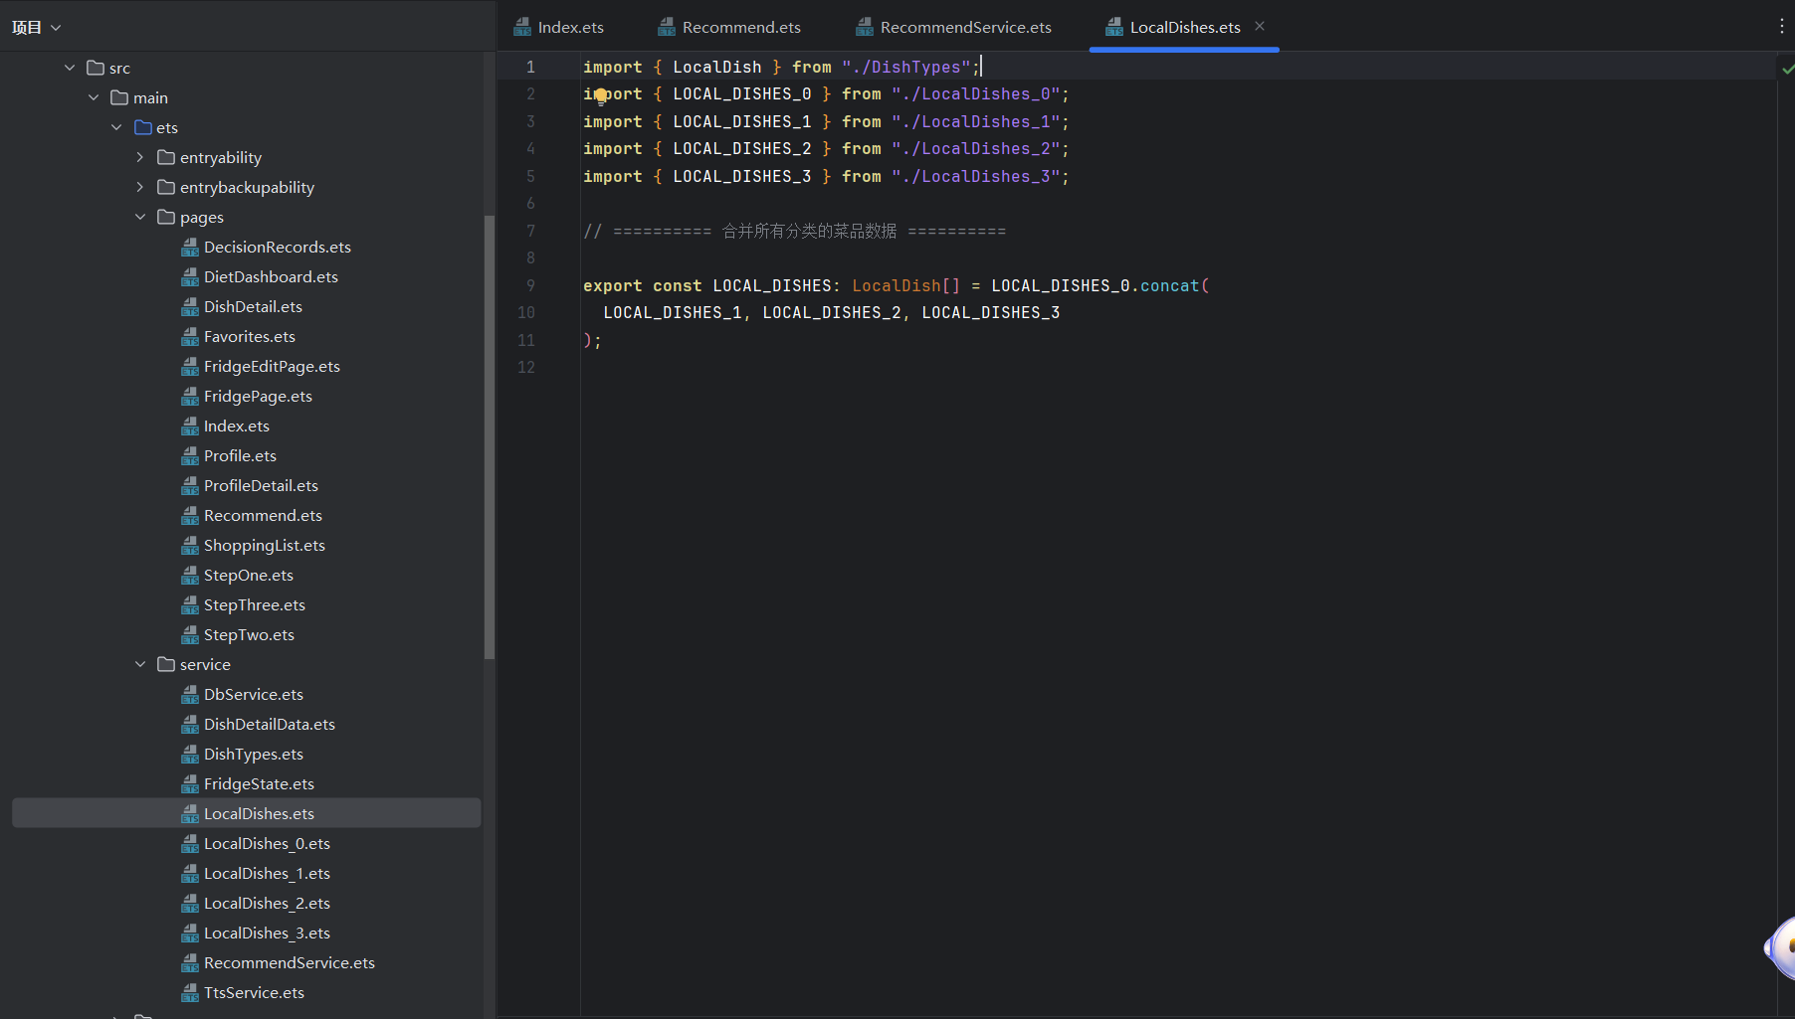Click the green checkmark inspection indicator
Viewport: 1795px width, 1019px height.
1787,69
